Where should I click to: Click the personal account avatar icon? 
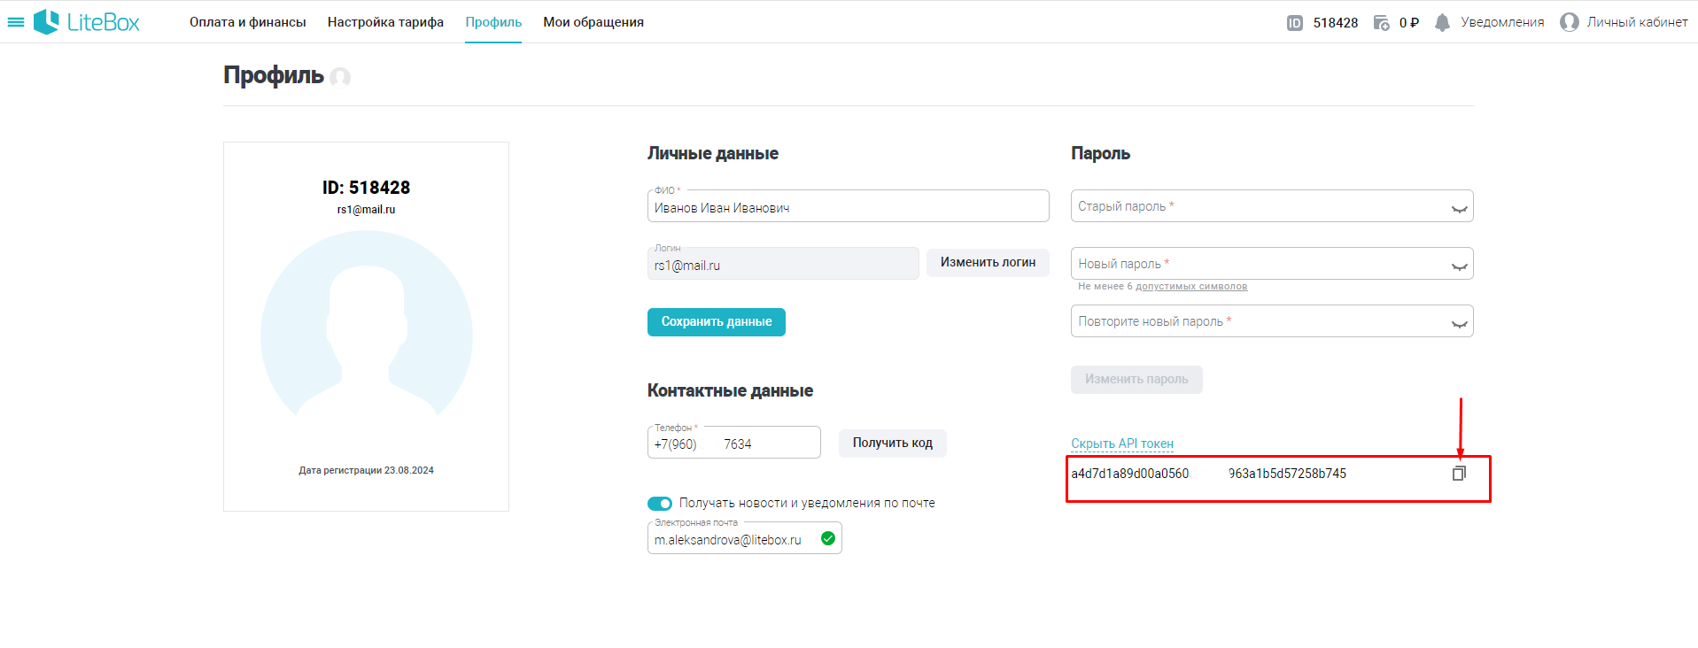point(1570,22)
